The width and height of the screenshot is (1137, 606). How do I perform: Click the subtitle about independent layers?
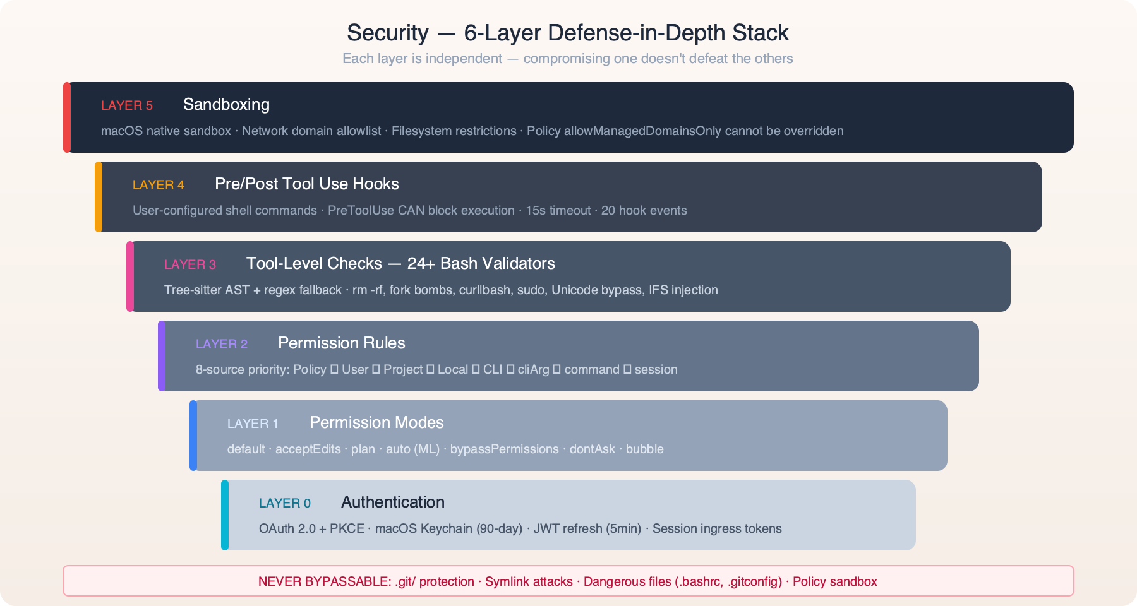coord(568,59)
